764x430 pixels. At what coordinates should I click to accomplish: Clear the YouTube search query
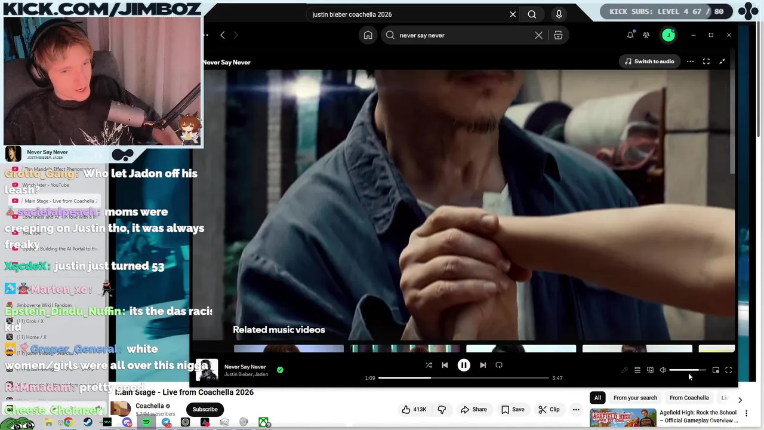[513, 14]
